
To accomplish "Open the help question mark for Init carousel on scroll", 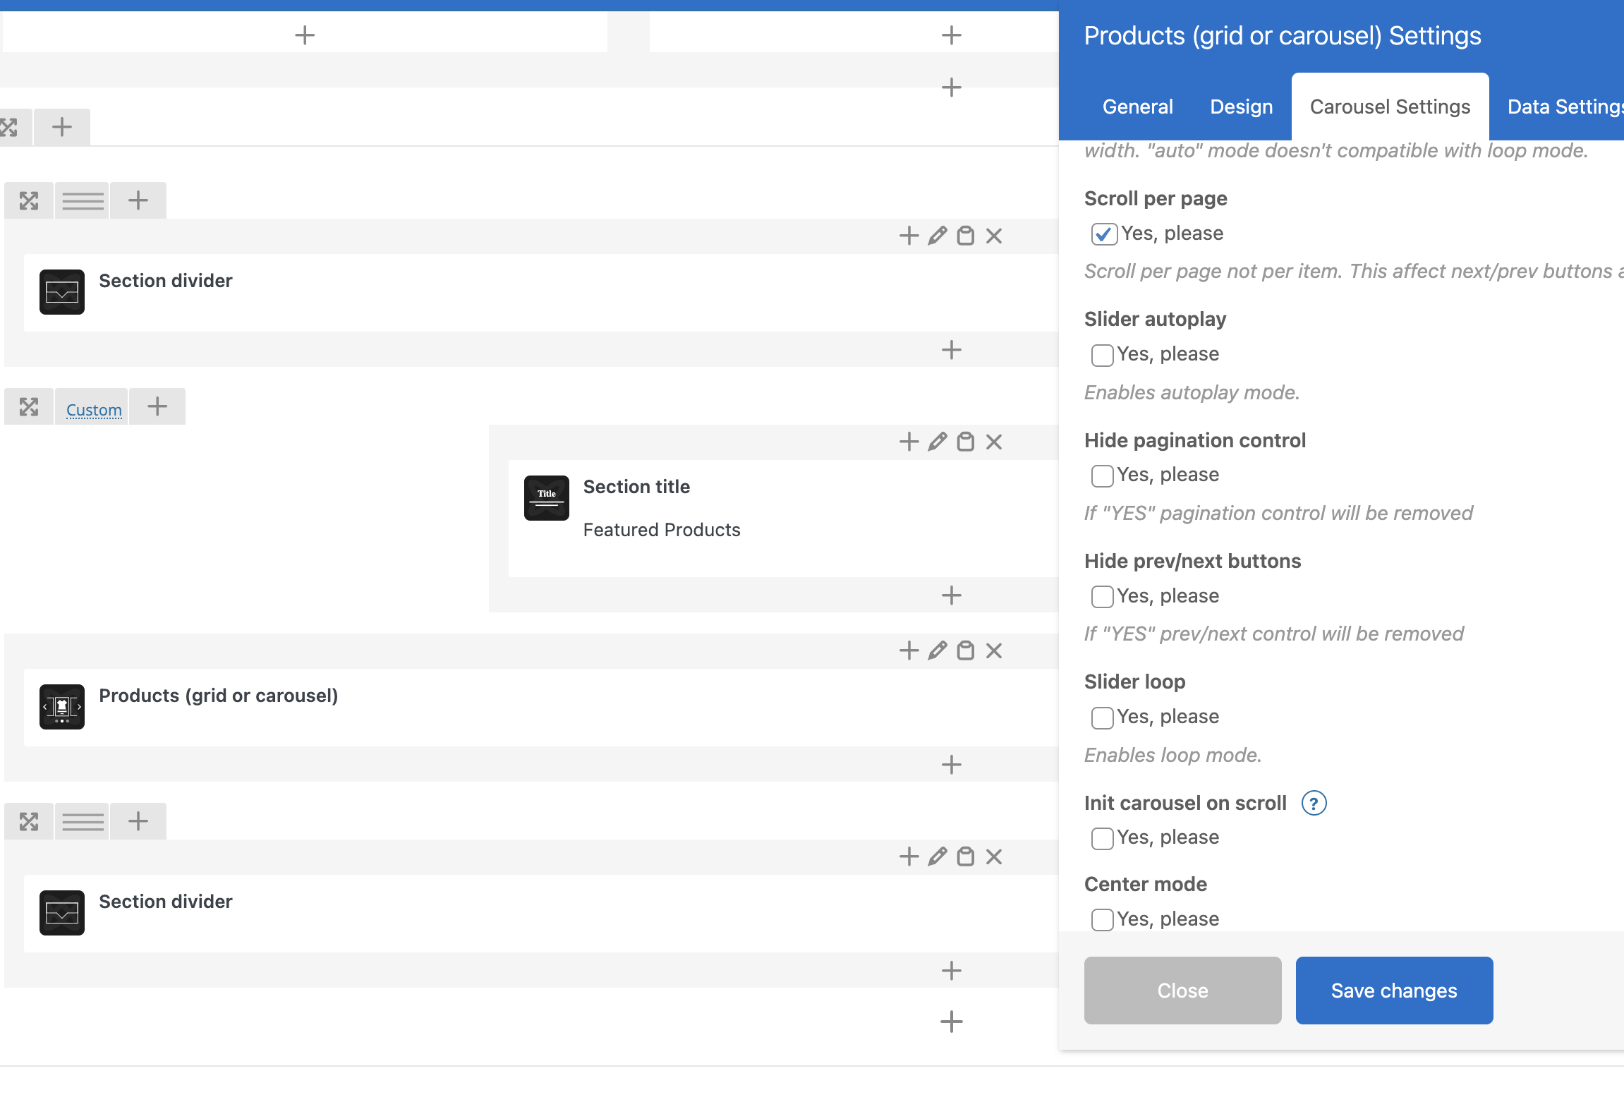I will [x=1314, y=803].
